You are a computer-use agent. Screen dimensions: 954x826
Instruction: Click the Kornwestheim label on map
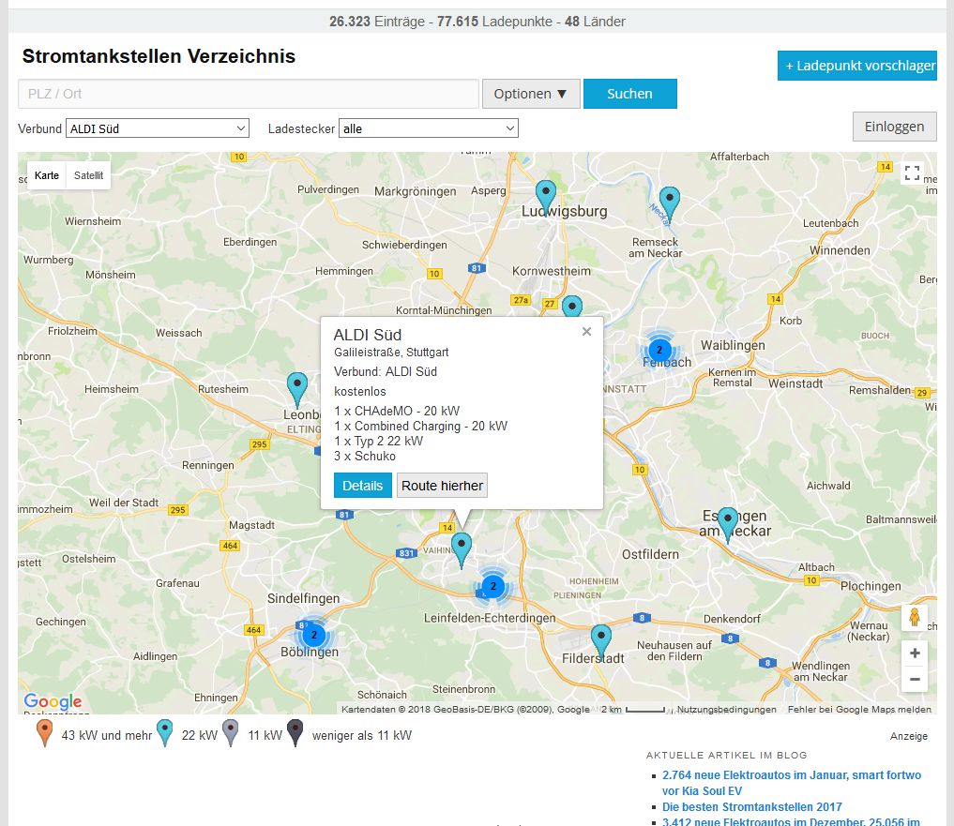pos(552,271)
